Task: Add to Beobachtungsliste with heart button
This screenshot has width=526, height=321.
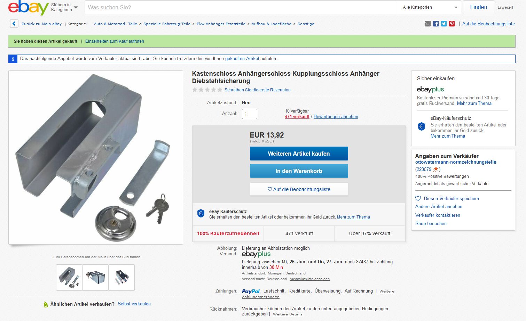Action: (299, 189)
